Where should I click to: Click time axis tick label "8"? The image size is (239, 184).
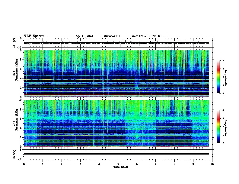pyautogui.click(x=174, y=164)
